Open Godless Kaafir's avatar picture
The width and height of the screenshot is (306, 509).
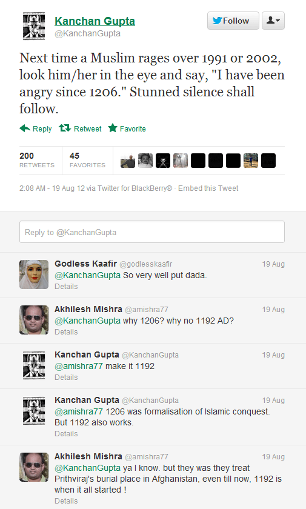point(34,274)
